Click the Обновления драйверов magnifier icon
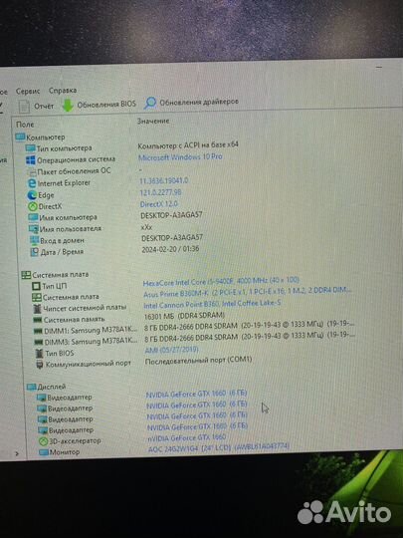403x538 pixels. click(x=149, y=103)
